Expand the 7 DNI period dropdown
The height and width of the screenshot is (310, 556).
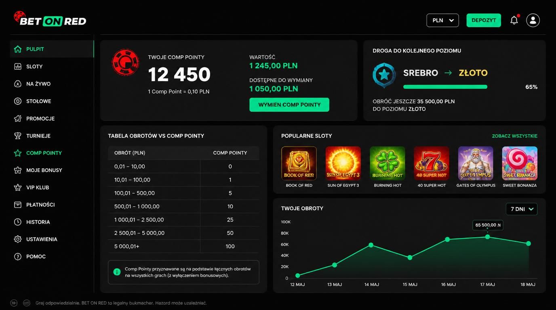click(522, 209)
